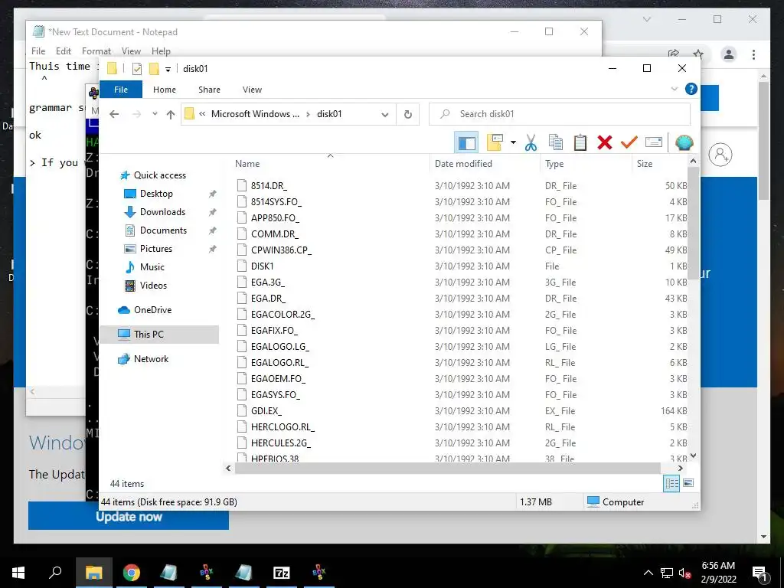Click the horizontal scrollbar in file list
This screenshot has height=588, width=784.
point(447,469)
